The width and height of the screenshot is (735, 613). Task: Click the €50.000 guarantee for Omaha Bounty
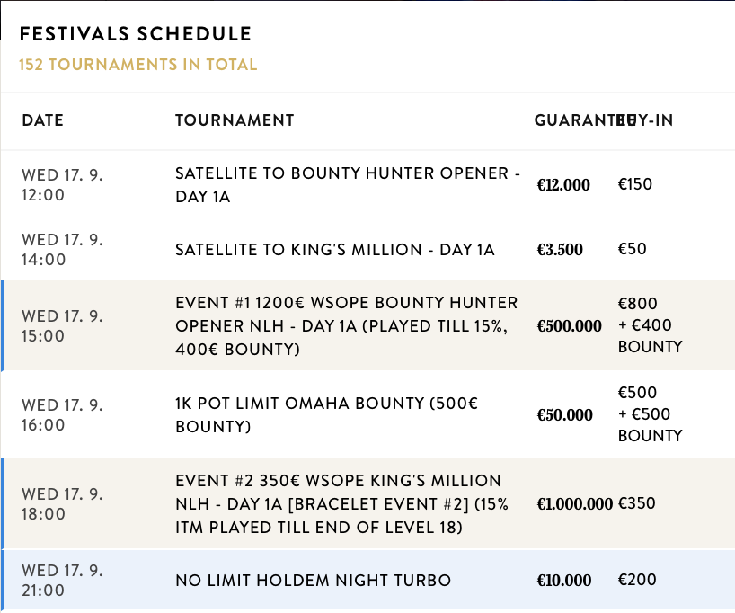pos(565,415)
